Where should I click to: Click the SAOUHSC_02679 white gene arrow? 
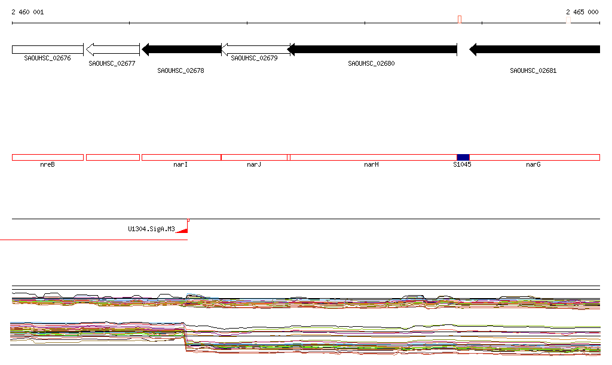tap(256, 50)
